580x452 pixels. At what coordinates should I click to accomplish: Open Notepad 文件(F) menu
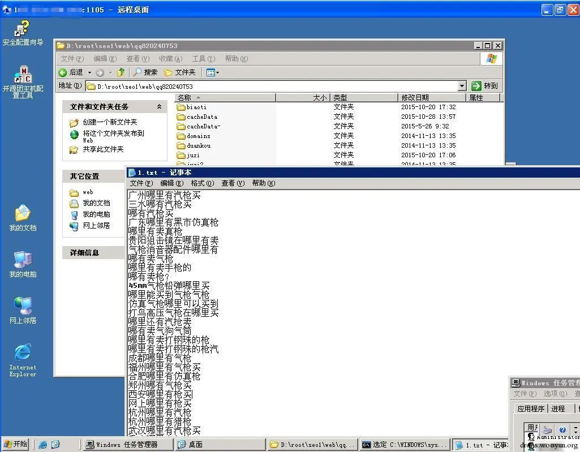click(141, 183)
